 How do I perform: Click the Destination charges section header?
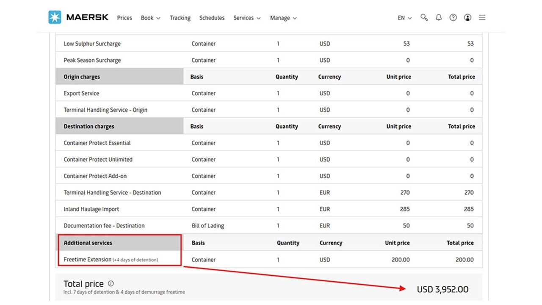[x=89, y=126]
